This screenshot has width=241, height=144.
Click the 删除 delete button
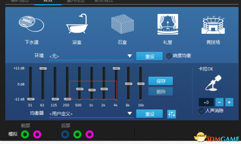pyautogui.click(x=161, y=91)
